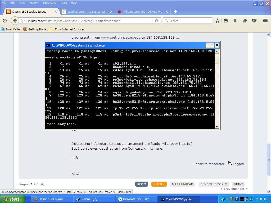Close the Williams Lake, BC tab
Viewport: 271px width, 203px height.
point(166,12)
